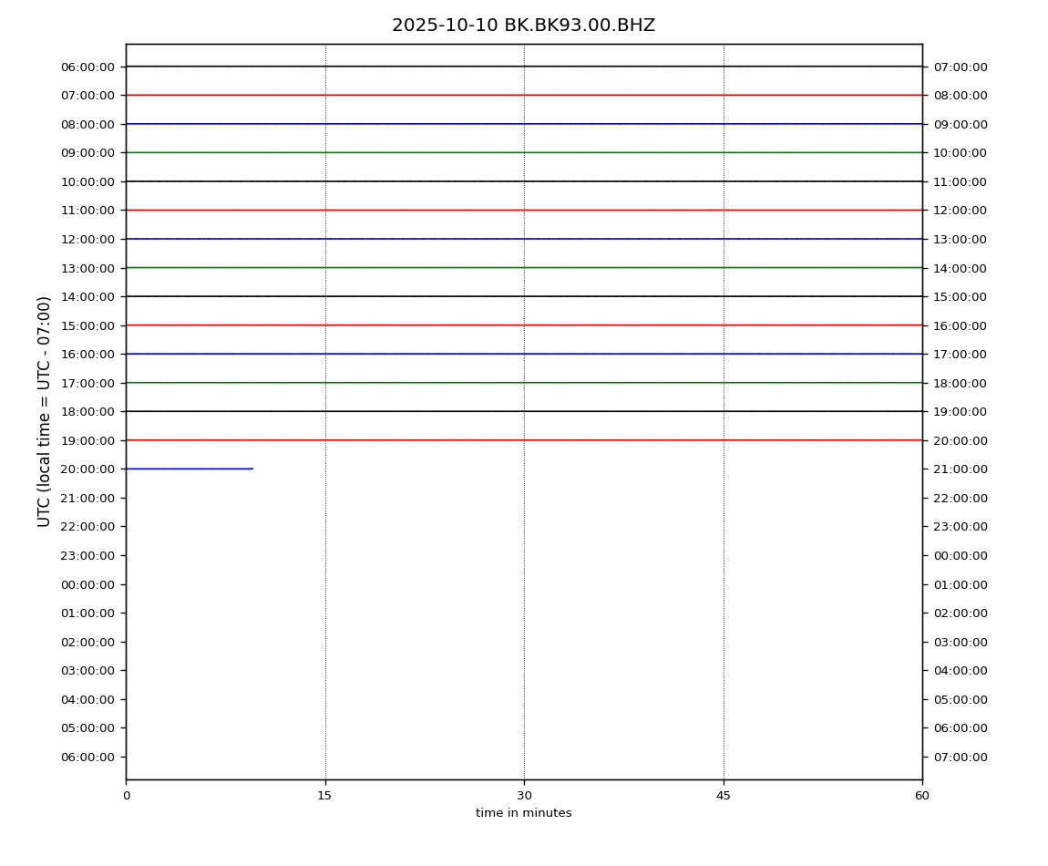Click the short blue trace beside left label 20:00:00
1048x866 pixels.
[x=190, y=469]
